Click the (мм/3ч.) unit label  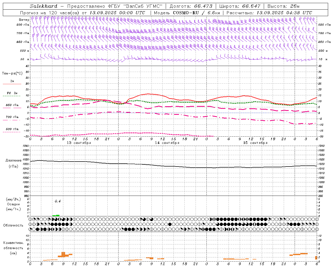(13, 199)
